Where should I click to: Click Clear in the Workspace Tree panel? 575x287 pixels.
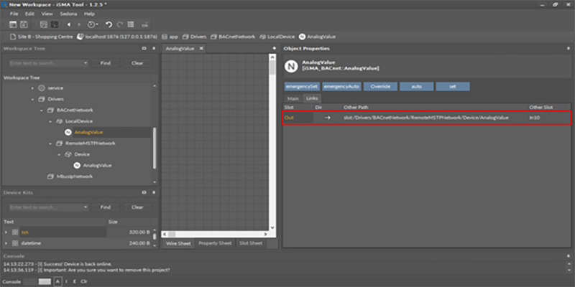(x=137, y=63)
